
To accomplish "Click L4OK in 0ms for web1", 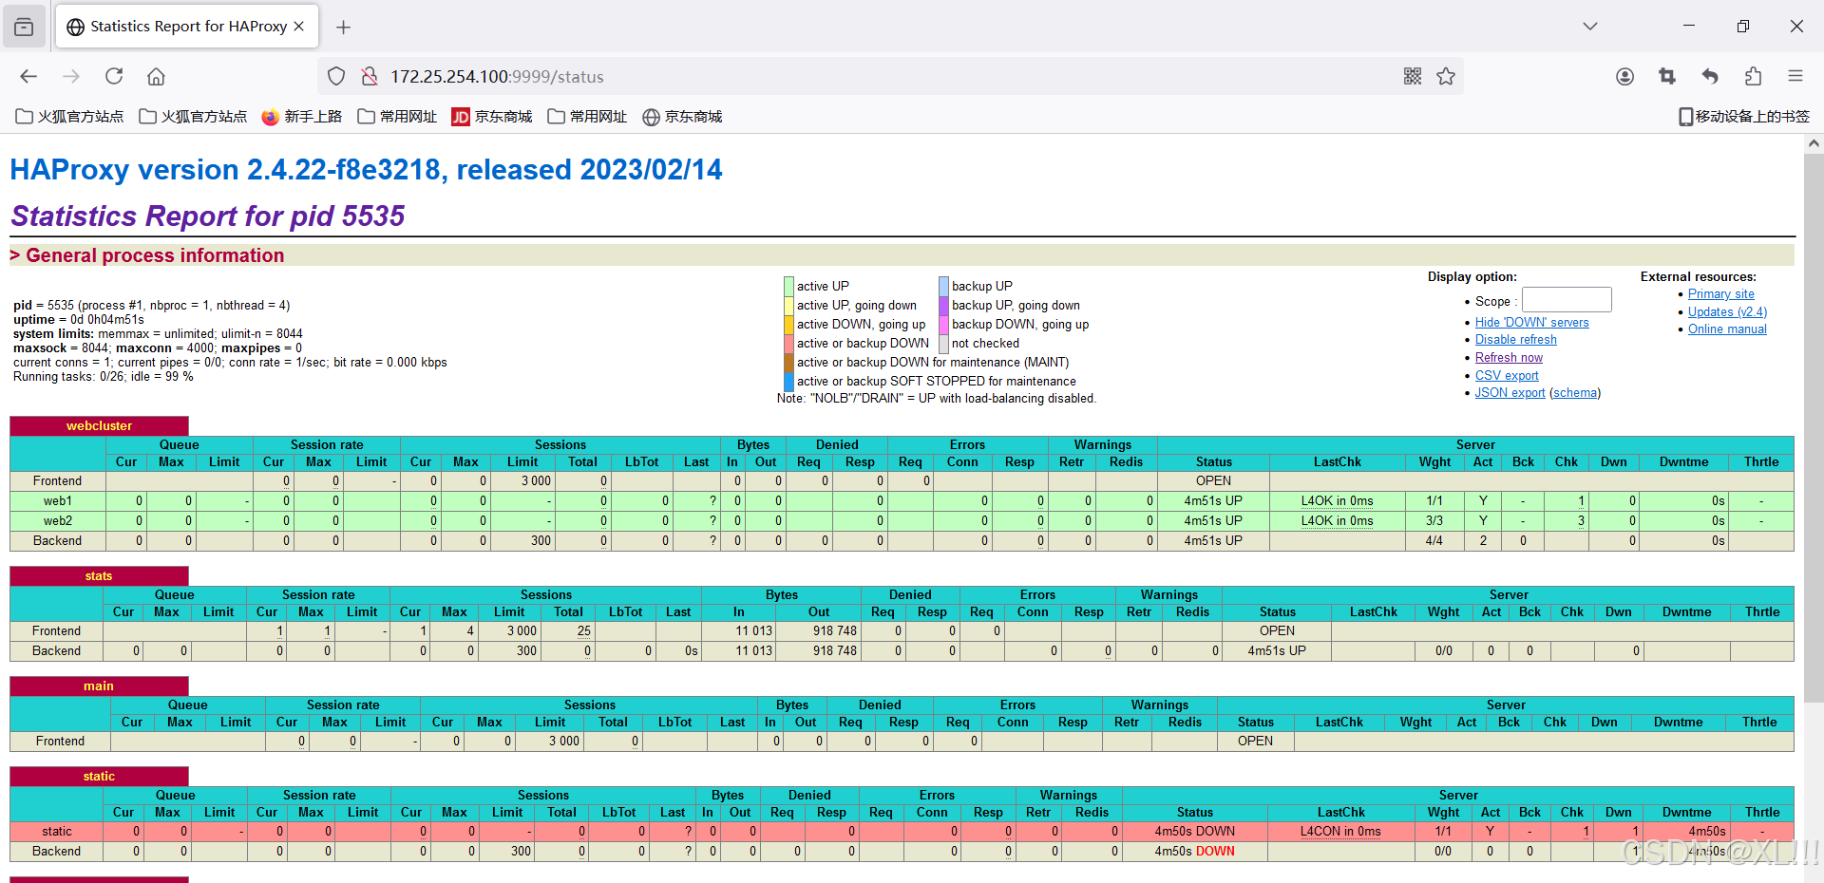I will 1337,501.
